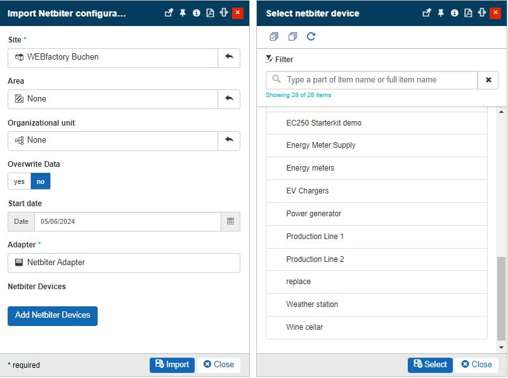Viewport: 508px width, 378px height.
Task: Click the Add Netbiter Devices button
Action: pyautogui.click(x=53, y=315)
